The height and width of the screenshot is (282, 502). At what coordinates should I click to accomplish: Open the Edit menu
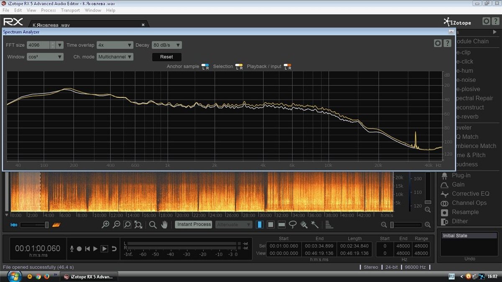coord(18,10)
